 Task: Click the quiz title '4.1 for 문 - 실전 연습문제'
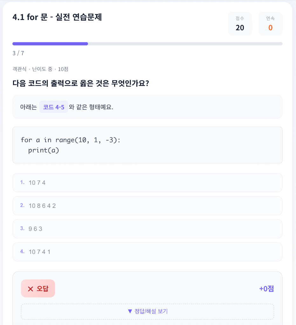pos(57,18)
